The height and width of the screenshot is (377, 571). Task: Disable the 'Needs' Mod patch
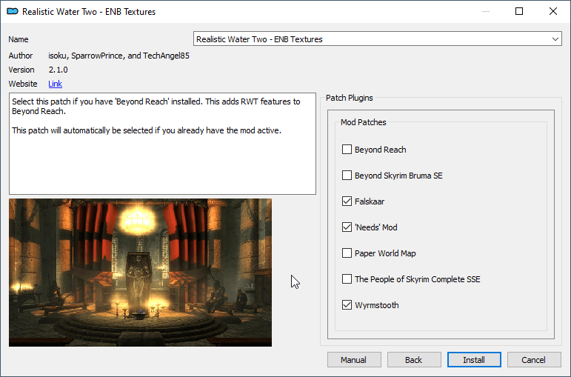tap(347, 227)
